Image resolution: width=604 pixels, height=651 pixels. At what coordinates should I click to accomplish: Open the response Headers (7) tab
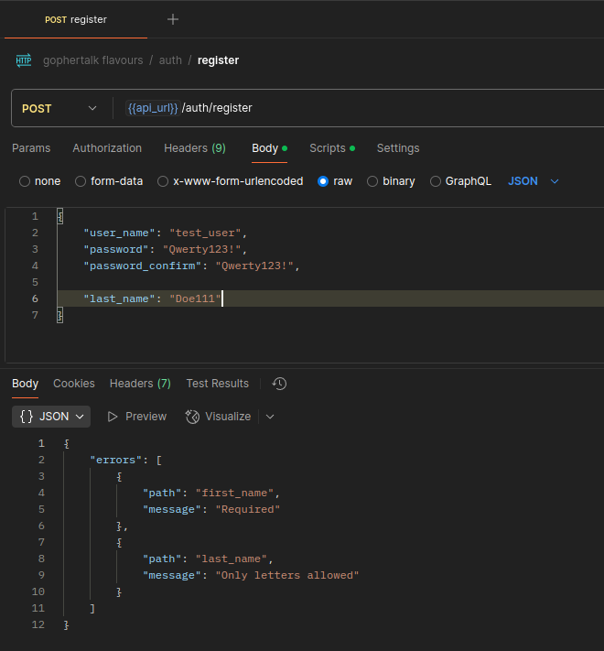pyautogui.click(x=140, y=384)
